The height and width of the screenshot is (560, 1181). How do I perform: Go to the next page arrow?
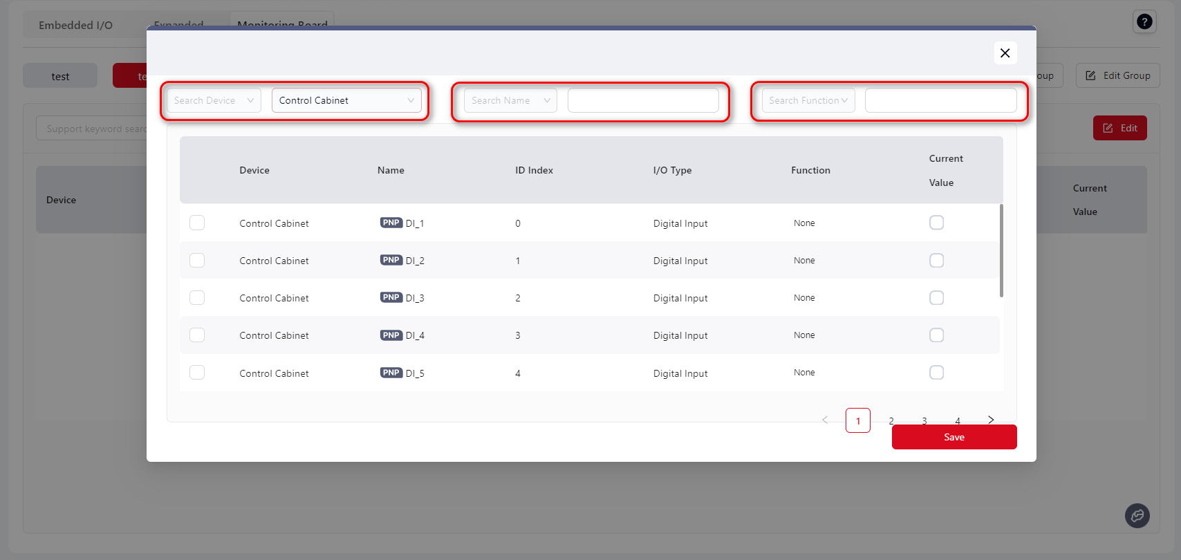tap(991, 420)
